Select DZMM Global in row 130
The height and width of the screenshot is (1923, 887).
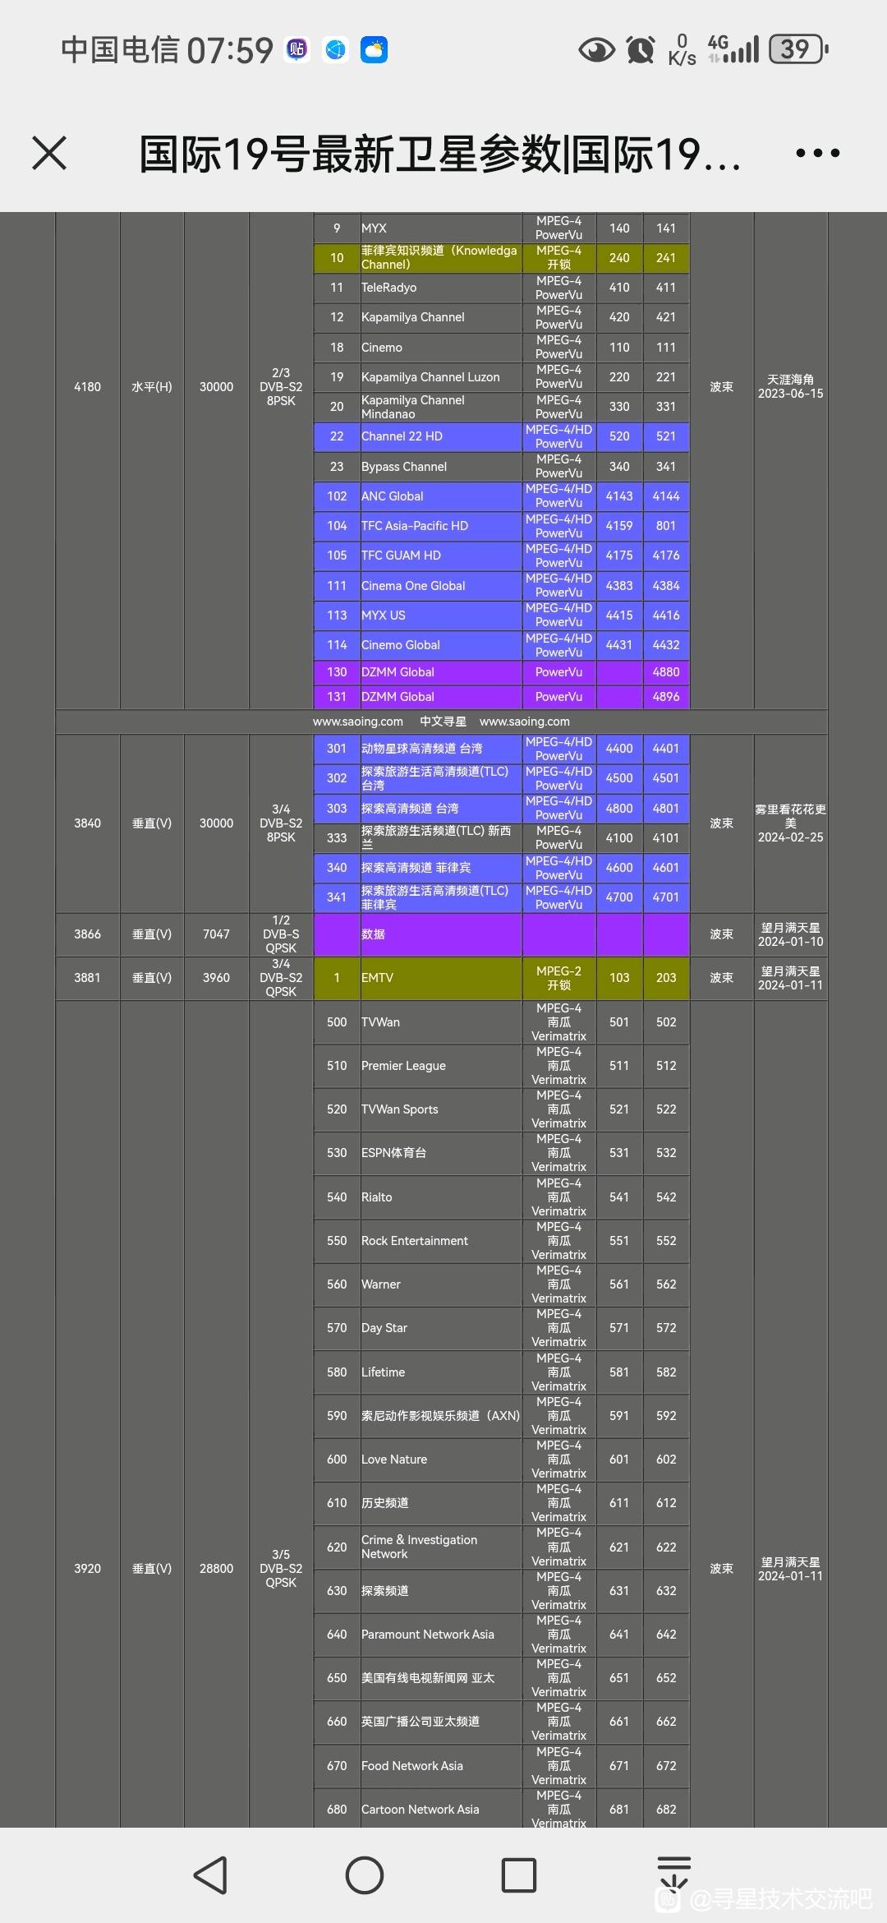point(398,672)
